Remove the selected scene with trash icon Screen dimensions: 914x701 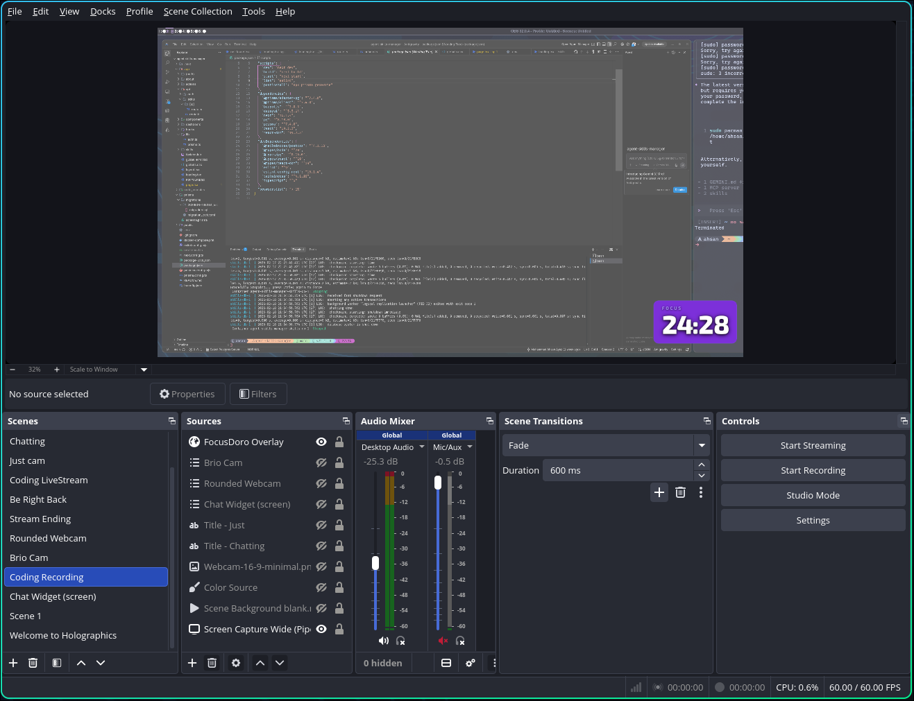pos(33,663)
